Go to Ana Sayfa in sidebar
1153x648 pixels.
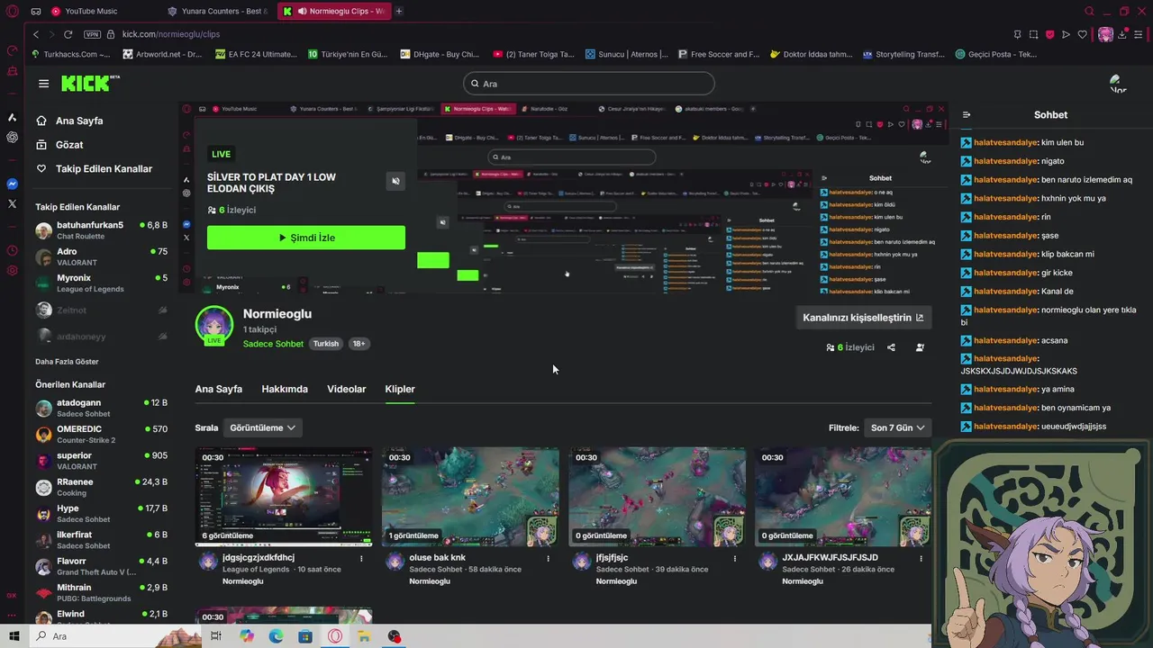[x=79, y=121]
